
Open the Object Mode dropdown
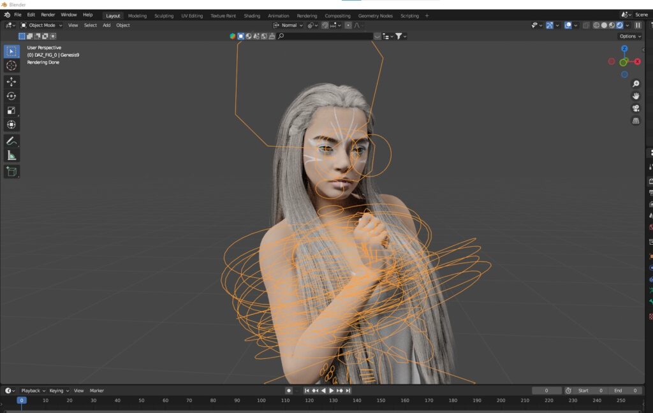pos(42,25)
